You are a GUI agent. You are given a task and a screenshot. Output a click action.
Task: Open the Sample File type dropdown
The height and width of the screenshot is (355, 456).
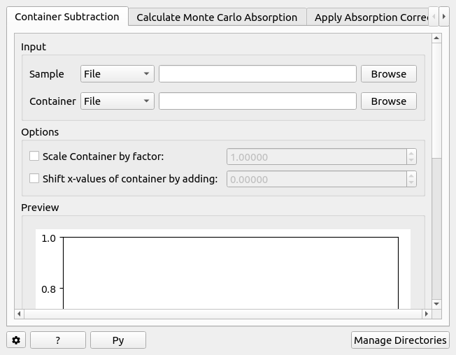tap(117, 74)
